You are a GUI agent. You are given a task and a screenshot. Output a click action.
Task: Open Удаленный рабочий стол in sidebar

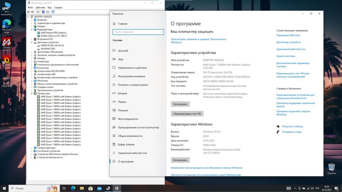coord(133,153)
